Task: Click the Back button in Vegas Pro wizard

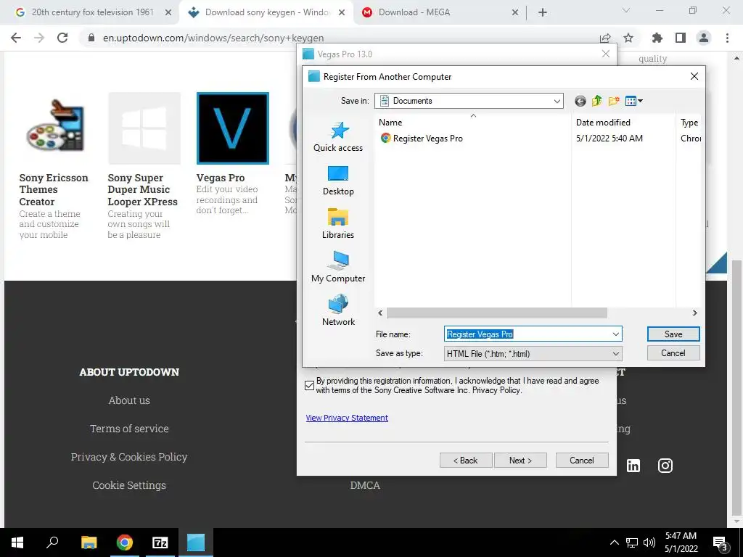Action: pyautogui.click(x=466, y=461)
